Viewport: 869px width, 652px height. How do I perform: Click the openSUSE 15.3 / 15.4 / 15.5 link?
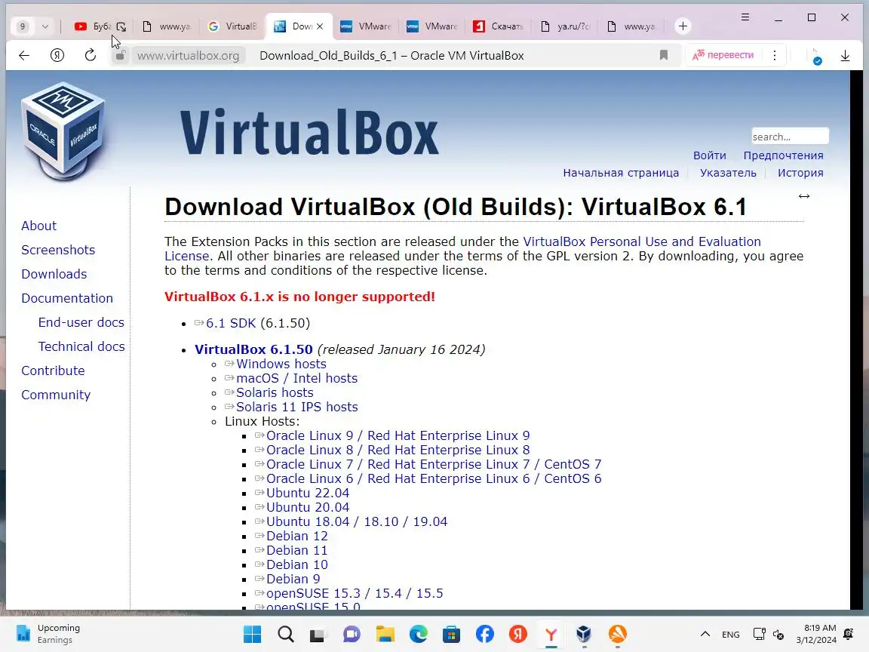pyautogui.click(x=355, y=593)
